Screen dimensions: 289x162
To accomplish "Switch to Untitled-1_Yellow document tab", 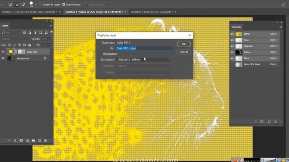I will pos(94,12).
